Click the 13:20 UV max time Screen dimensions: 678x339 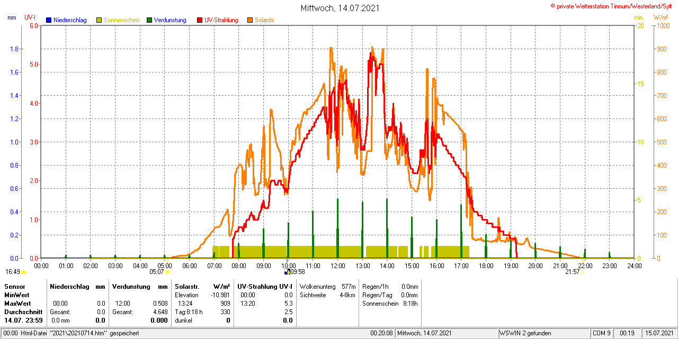point(247,304)
